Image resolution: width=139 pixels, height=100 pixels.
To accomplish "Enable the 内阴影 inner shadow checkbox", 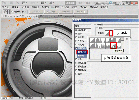I will coord(76,37).
